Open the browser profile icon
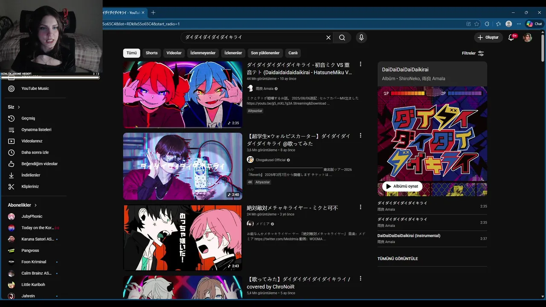 click(x=508, y=24)
